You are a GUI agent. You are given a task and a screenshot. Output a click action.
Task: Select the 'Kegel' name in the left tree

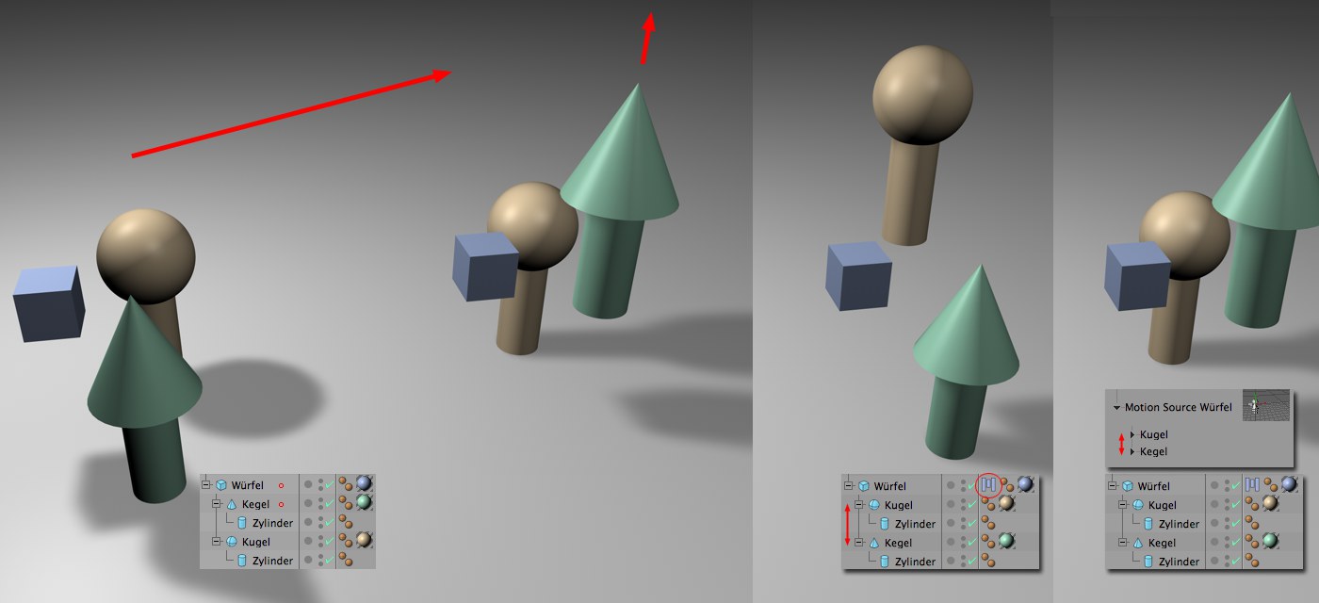[255, 504]
